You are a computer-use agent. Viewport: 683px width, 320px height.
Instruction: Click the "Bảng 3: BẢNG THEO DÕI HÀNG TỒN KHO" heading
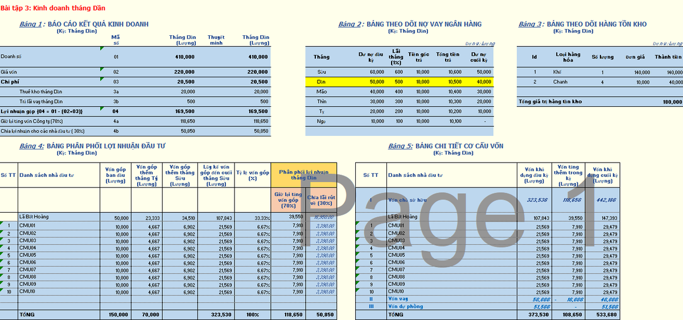click(x=583, y=24)
